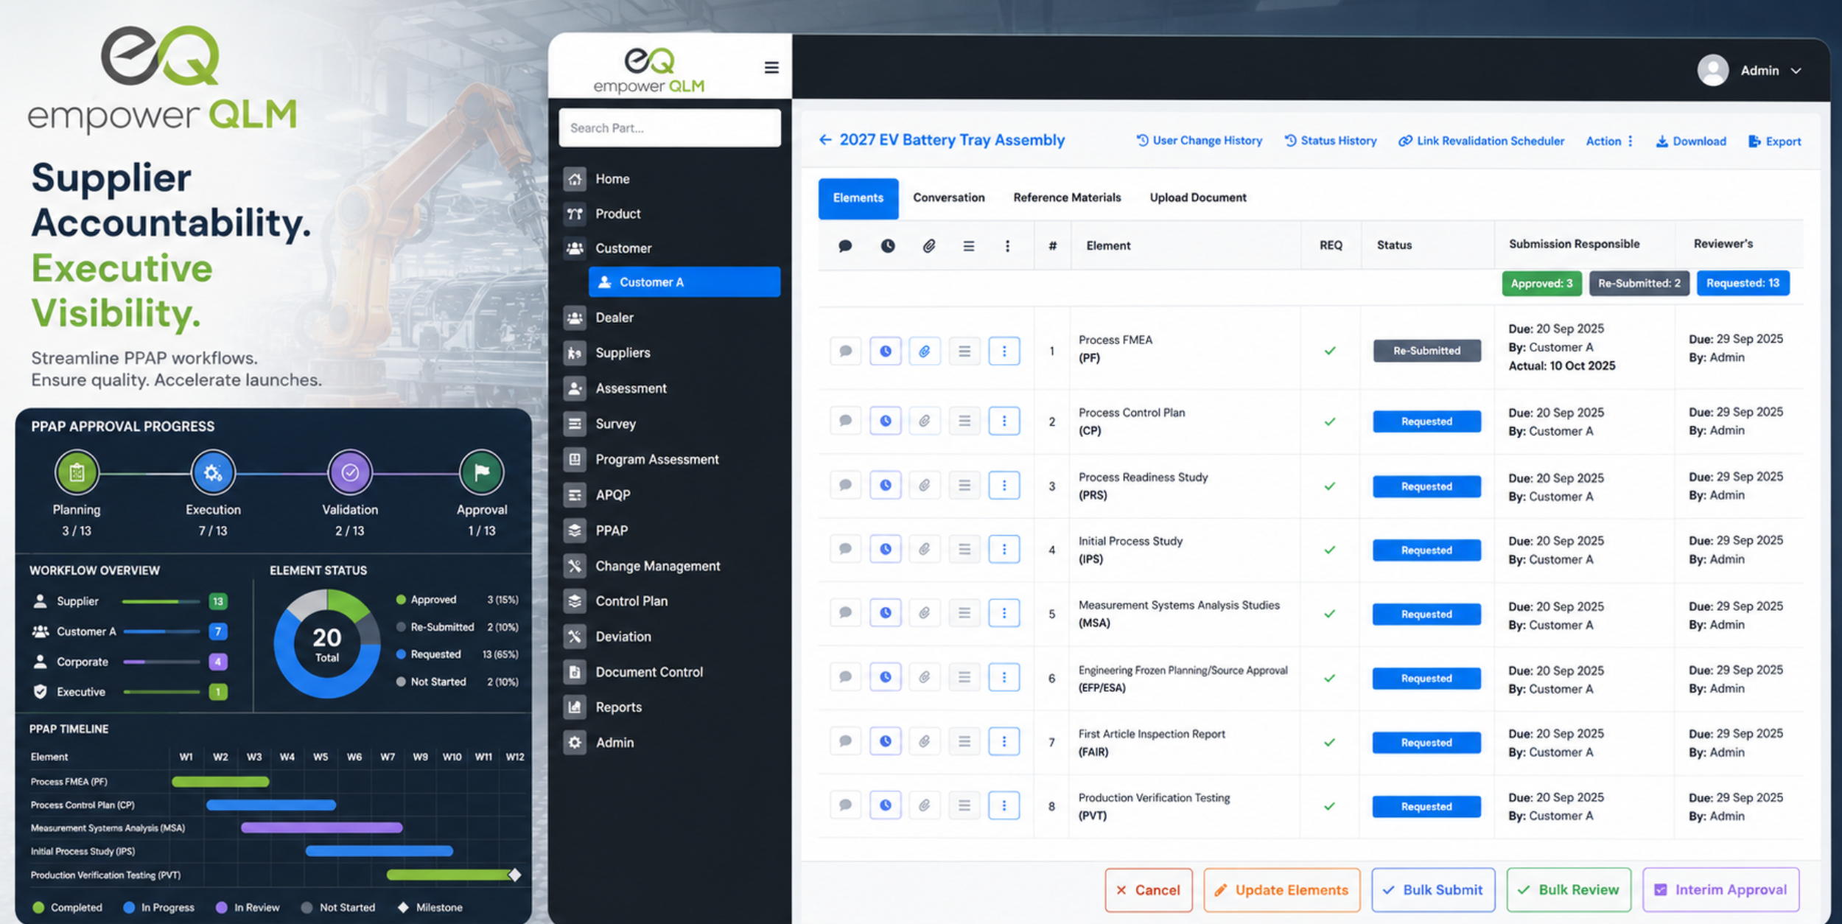Click list icon for Process Control Plan row
The height and width of the screenshot is (924, 1842).
click(x=964, y=421)
